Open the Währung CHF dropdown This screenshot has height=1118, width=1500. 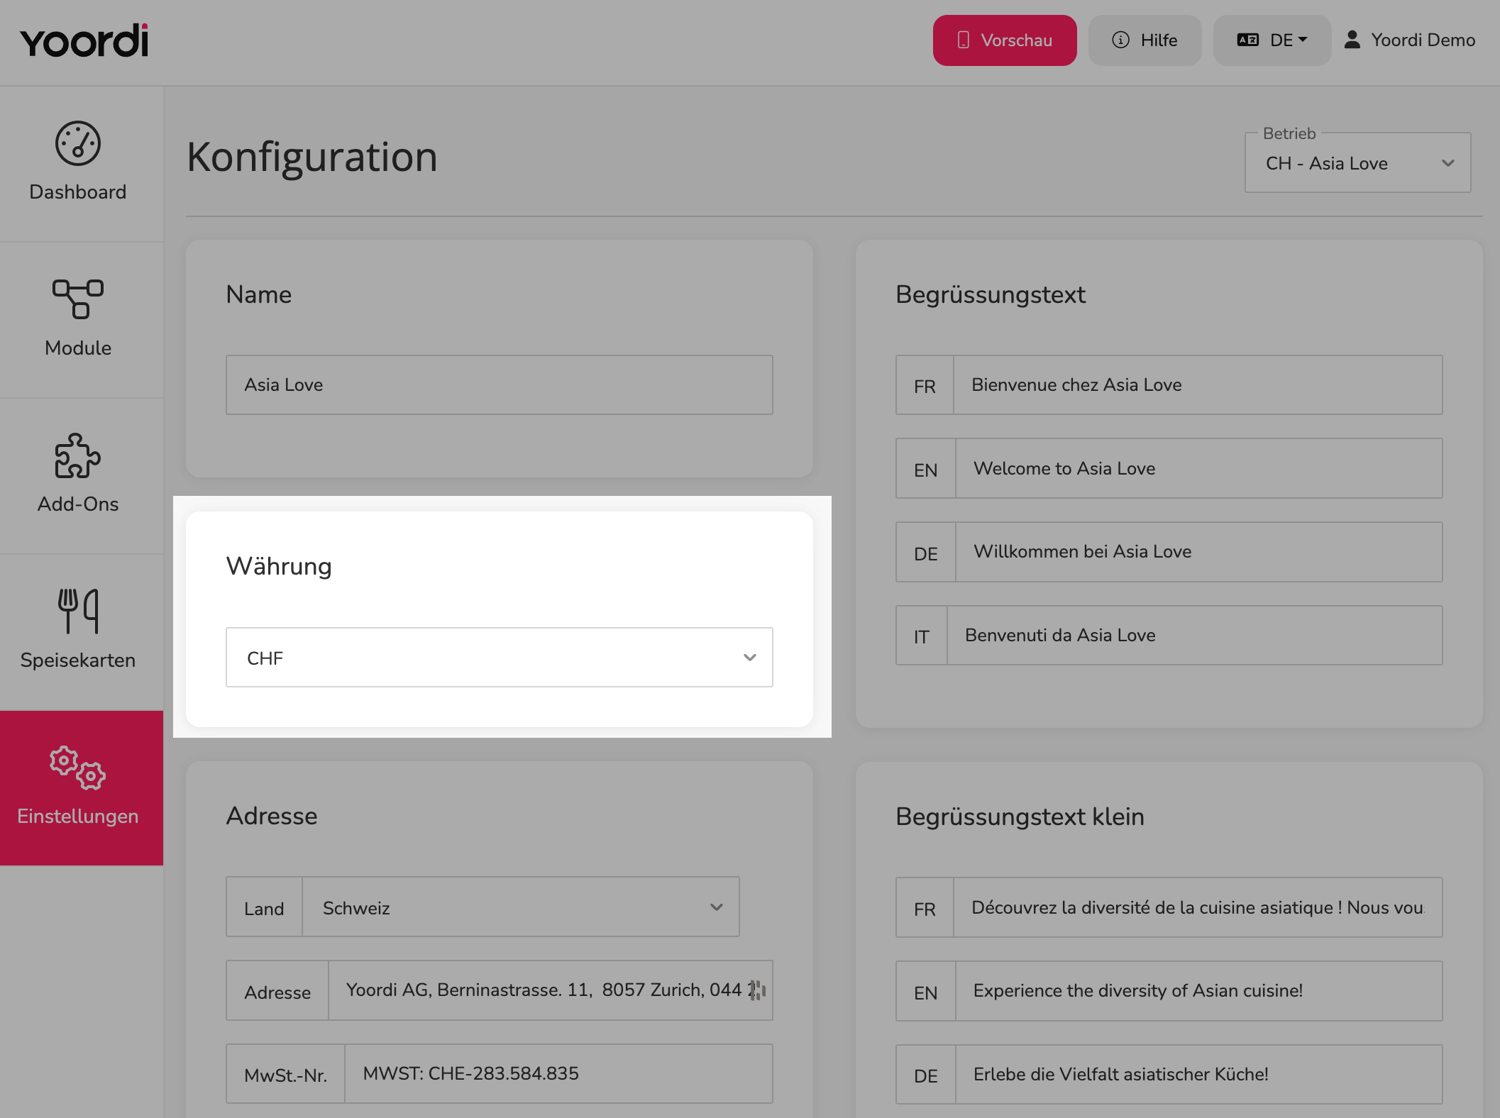point(500,658)
